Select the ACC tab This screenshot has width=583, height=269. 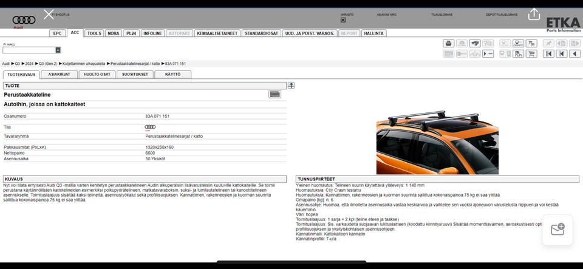[75, 33]
